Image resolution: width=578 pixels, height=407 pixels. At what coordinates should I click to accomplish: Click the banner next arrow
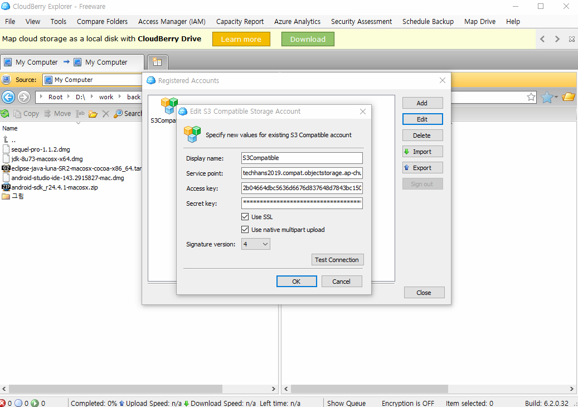point(557,39)
